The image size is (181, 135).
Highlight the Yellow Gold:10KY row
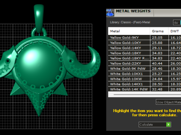tap(144, 43)
